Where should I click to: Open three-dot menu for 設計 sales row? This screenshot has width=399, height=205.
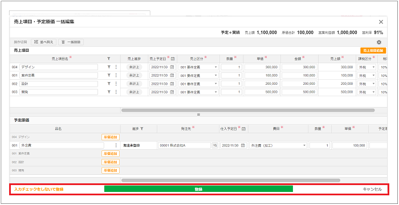click(x=116, y=84)
